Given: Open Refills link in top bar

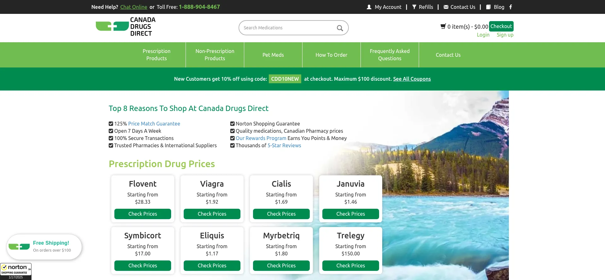Looking at the screenshot, I should pyautogui.click(x=426, y=7).
